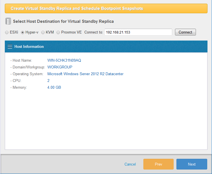Click the Connect button
The image size is (212, 174).
185,32
